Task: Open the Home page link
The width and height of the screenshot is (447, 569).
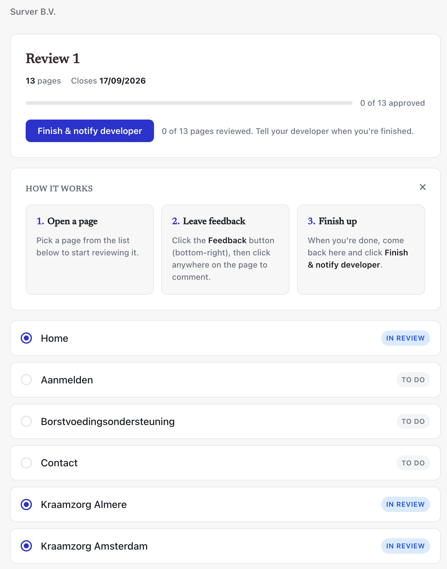Action: point(54,338)
